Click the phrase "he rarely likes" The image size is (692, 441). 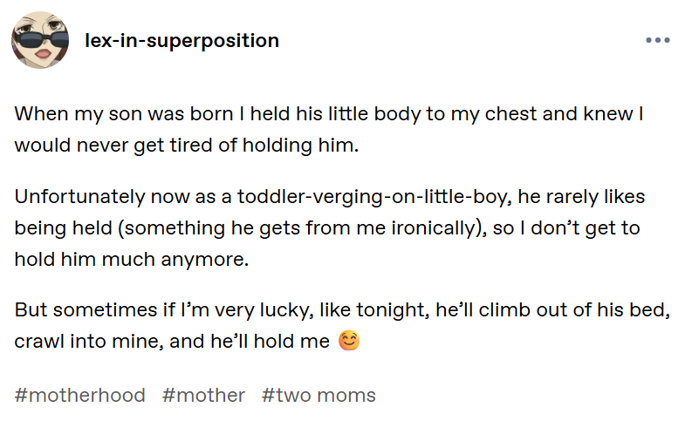click(581, 196)
